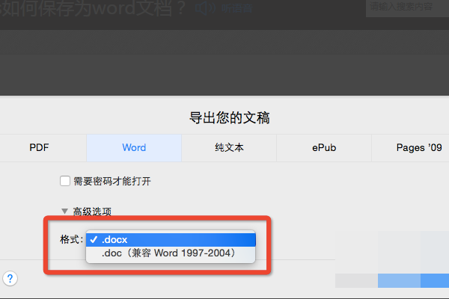Image resolution: width=449 pixels, height=299 pixels.
Task: Click 需要密码才能打开 label text
Action: (112, 182)
